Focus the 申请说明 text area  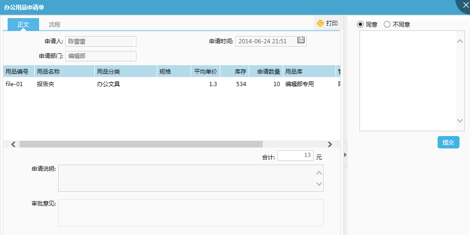[x=186, y=178]
